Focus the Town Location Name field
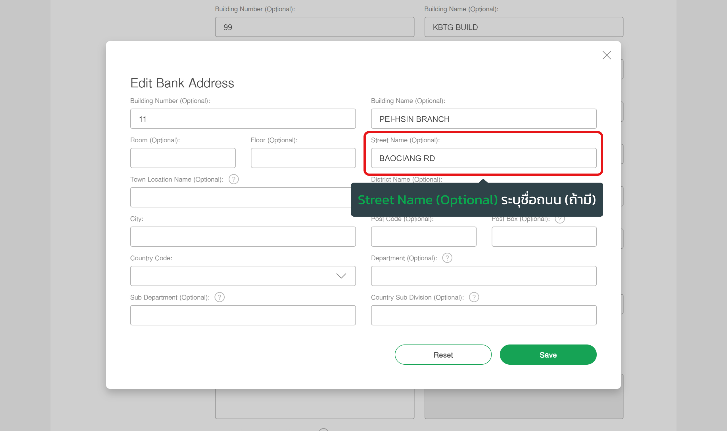Viewport: 727px width, 431px height. click(x=241, y=197)
